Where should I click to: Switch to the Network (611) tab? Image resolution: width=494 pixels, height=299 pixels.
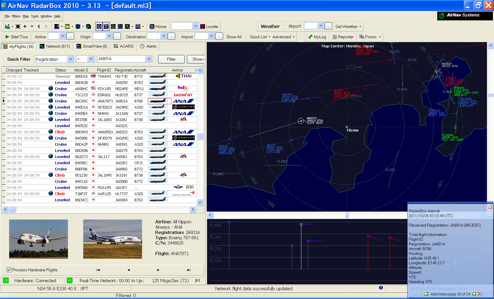click(55, 46)
